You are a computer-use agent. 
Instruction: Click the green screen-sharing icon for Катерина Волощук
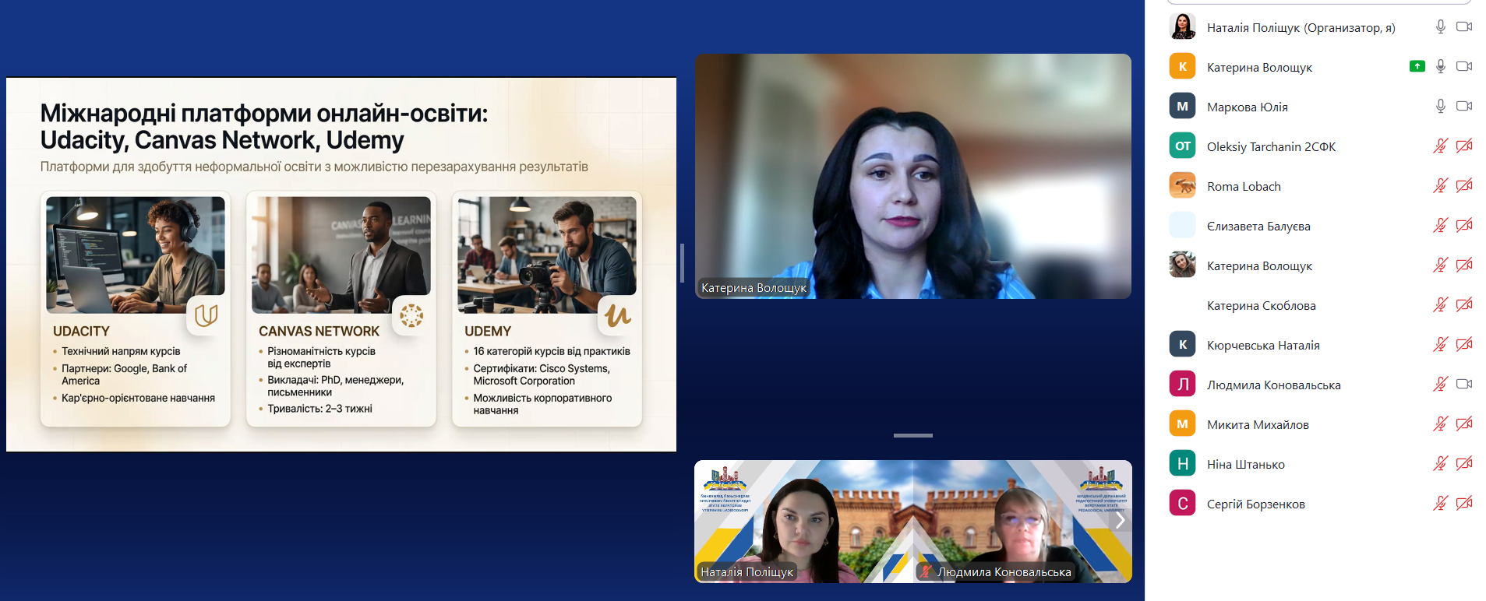pyautogui.click(x=1417, y=67)
